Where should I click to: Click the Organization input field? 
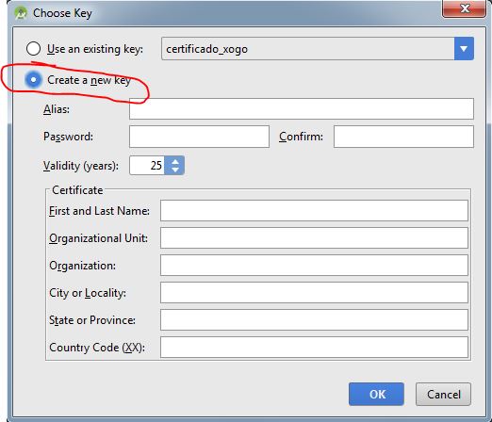pos(314,266)
